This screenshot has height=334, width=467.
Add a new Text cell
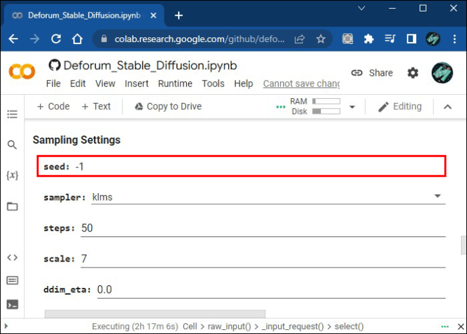[x=96, y=106]
